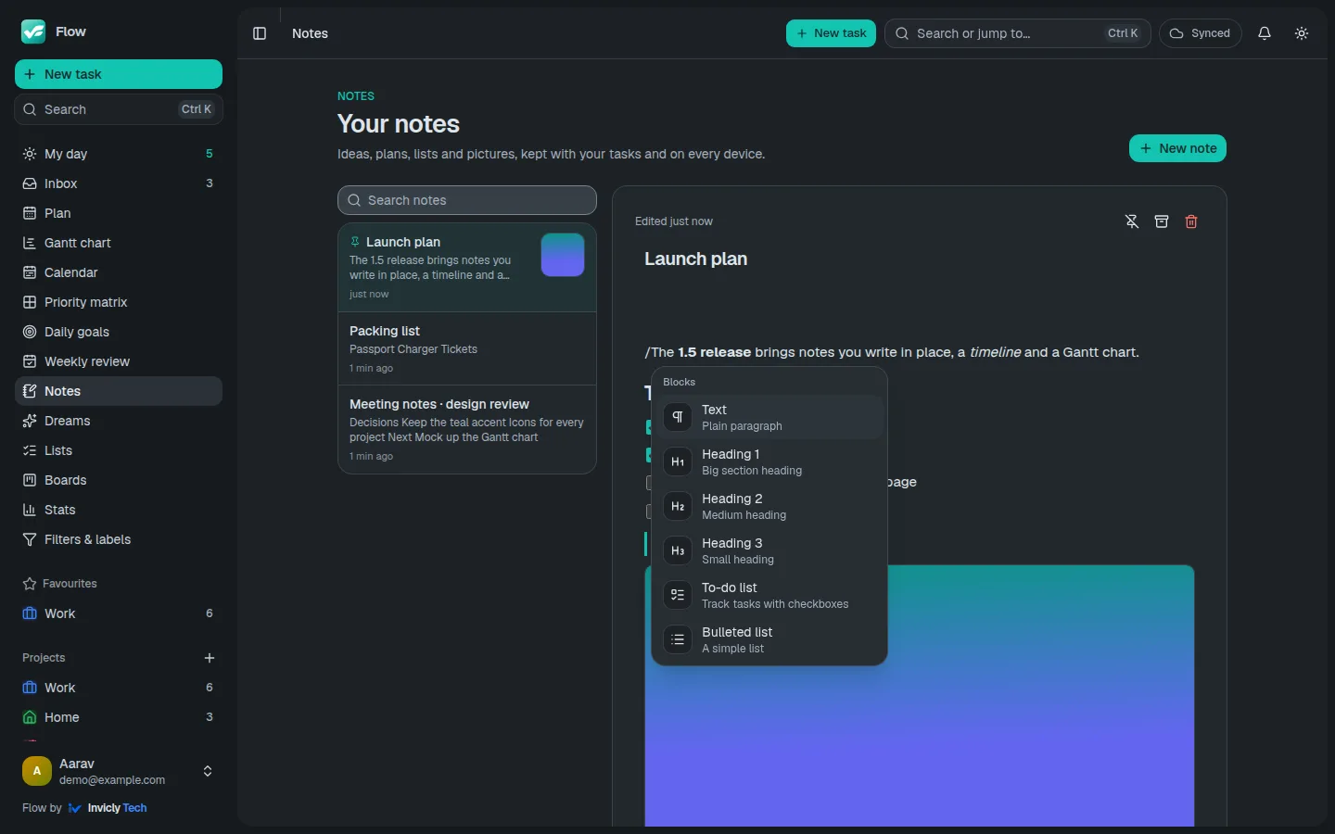This screenshot has height=834, width=1335.
Task: Open Dreams in the sidebar
Action: coord(119,421)
